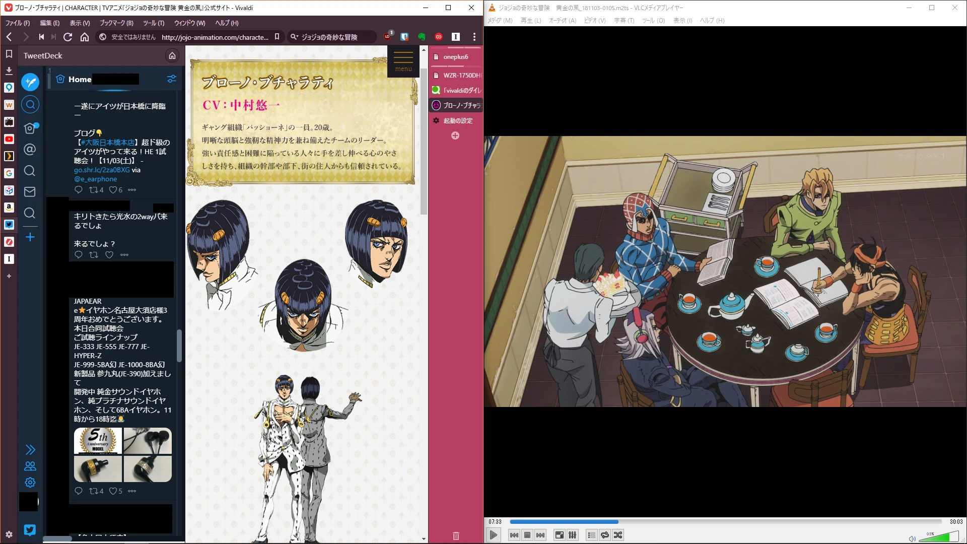Open the go.shr.lc/2za0BXG link in tweet
Screen dimensions: 967x544
(102, 170)
